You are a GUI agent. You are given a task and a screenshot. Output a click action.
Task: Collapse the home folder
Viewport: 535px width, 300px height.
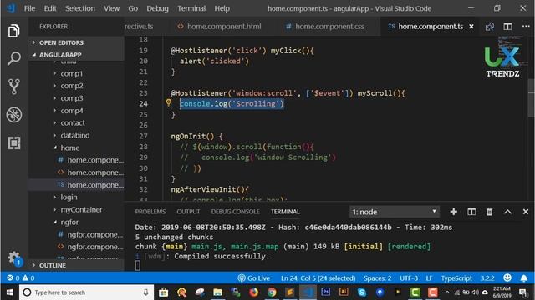point(70,148)
